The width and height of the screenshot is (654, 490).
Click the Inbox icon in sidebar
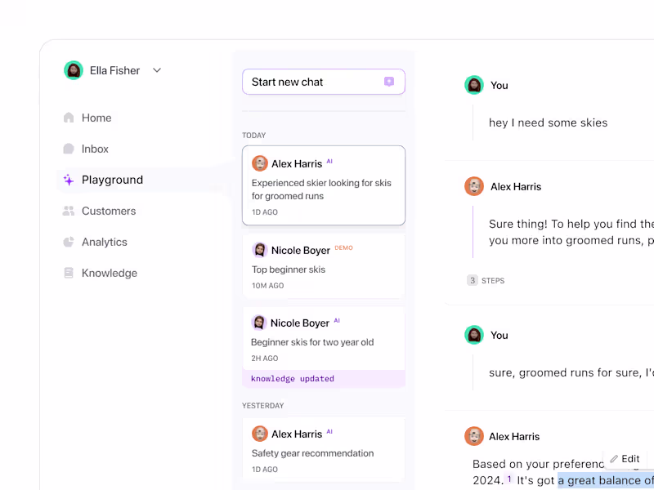coord(69,149)
